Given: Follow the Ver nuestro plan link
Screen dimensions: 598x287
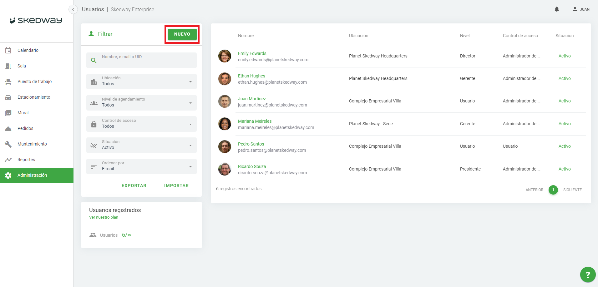Looking at the screenshot, I should [104, 217].
